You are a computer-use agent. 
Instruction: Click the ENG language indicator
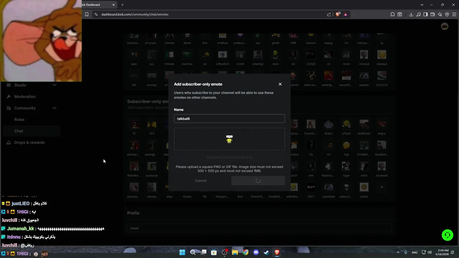point(415,252)
